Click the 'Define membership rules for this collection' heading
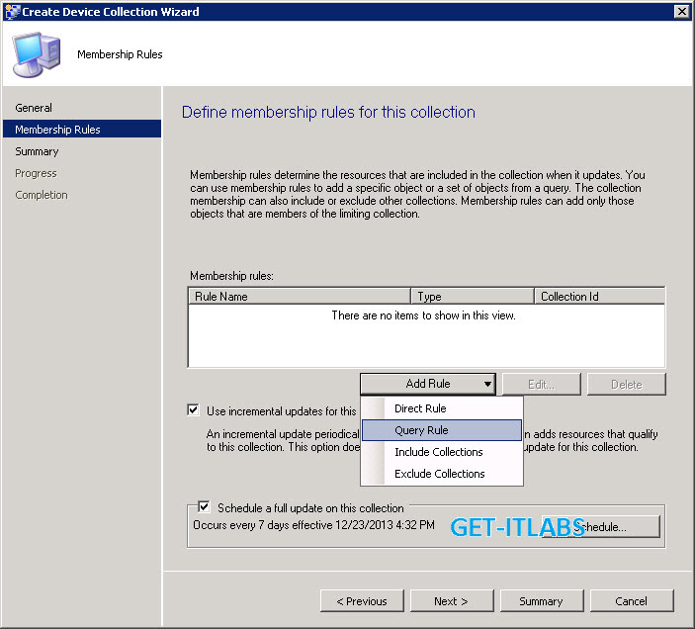This screenshot has height=629, width=695. coord(328,112)
